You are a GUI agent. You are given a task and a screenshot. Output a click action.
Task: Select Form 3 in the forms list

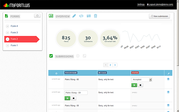pos(14,32)
